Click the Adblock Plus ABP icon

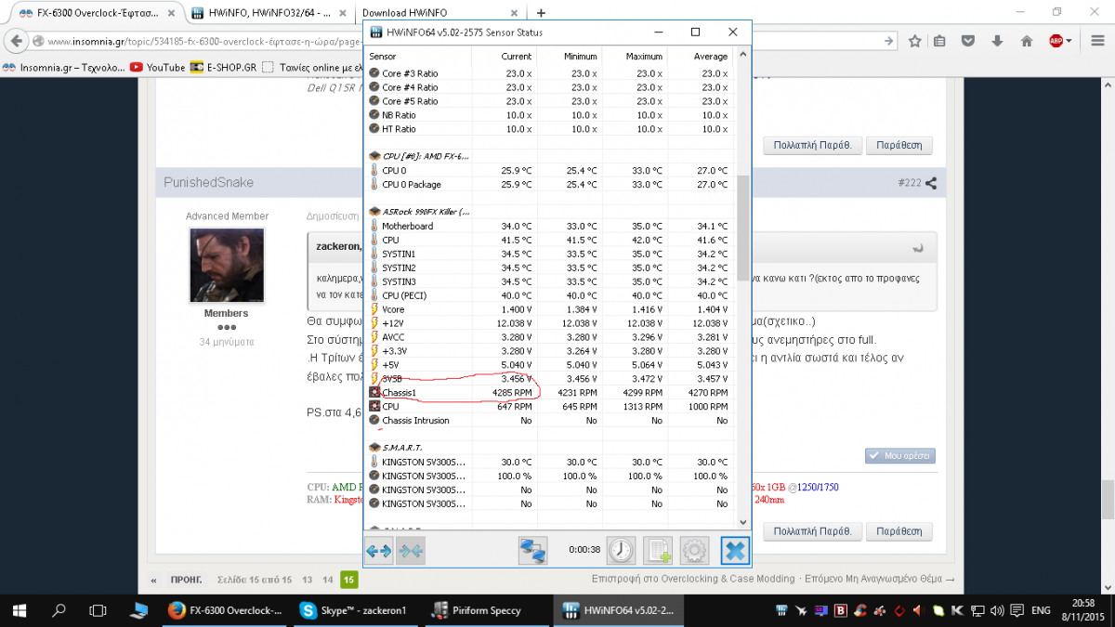click(1056, 41)
